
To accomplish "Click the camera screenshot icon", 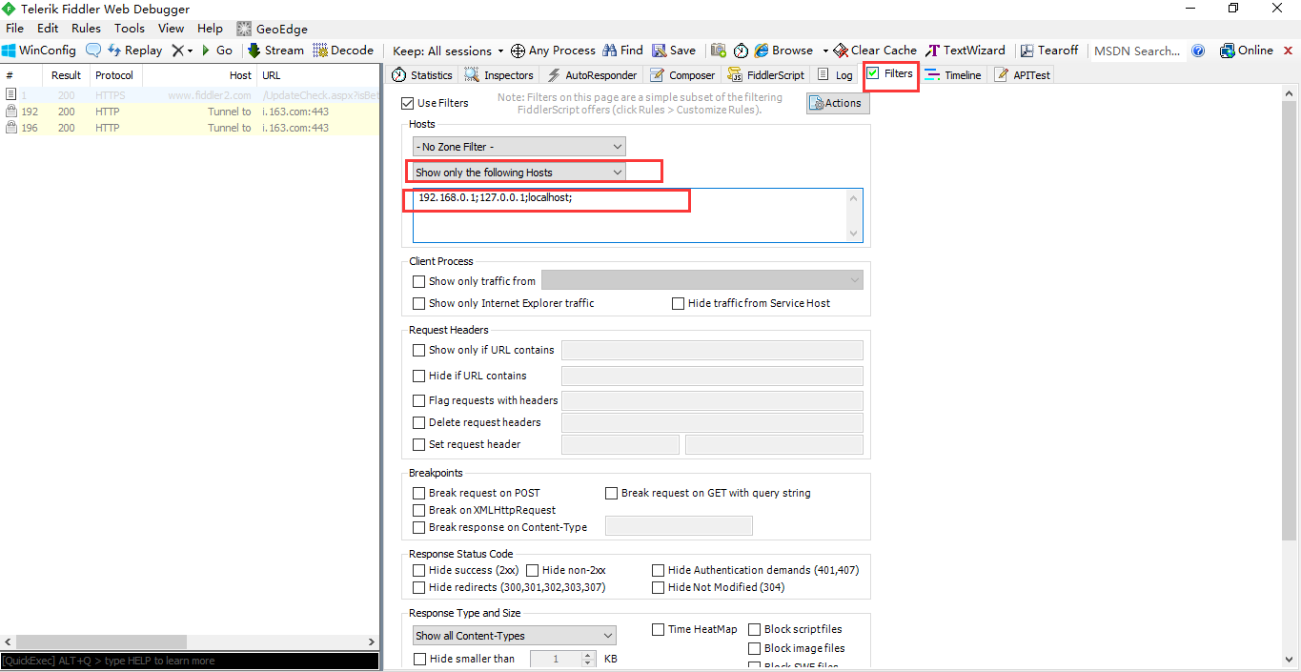I will point(718,51).
